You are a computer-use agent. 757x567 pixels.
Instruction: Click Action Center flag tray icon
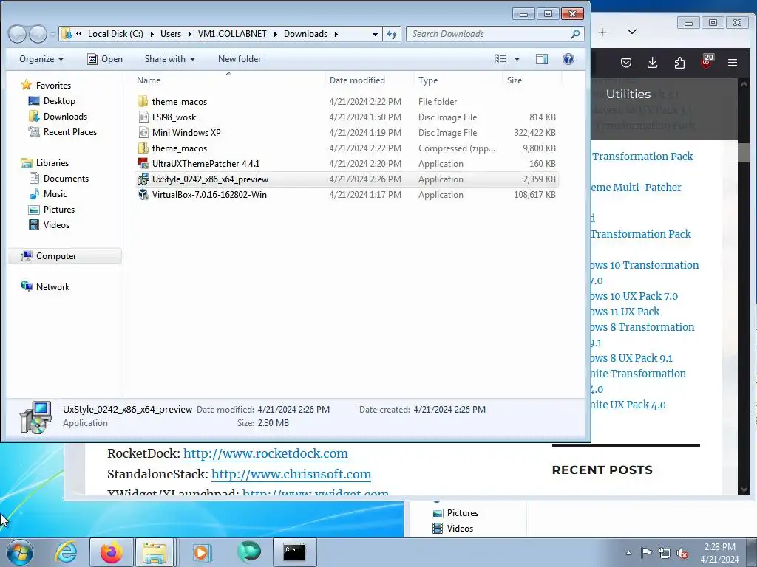click(646, 553)
